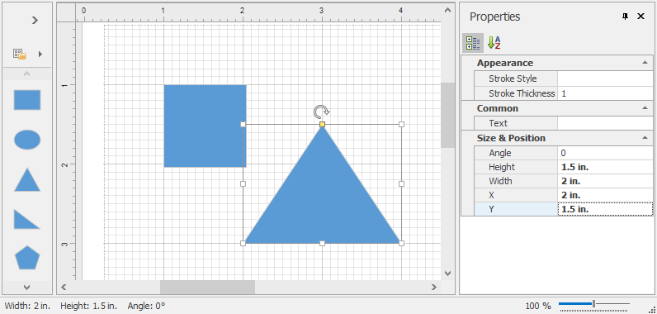Close the Properties panel

point(640,17)
